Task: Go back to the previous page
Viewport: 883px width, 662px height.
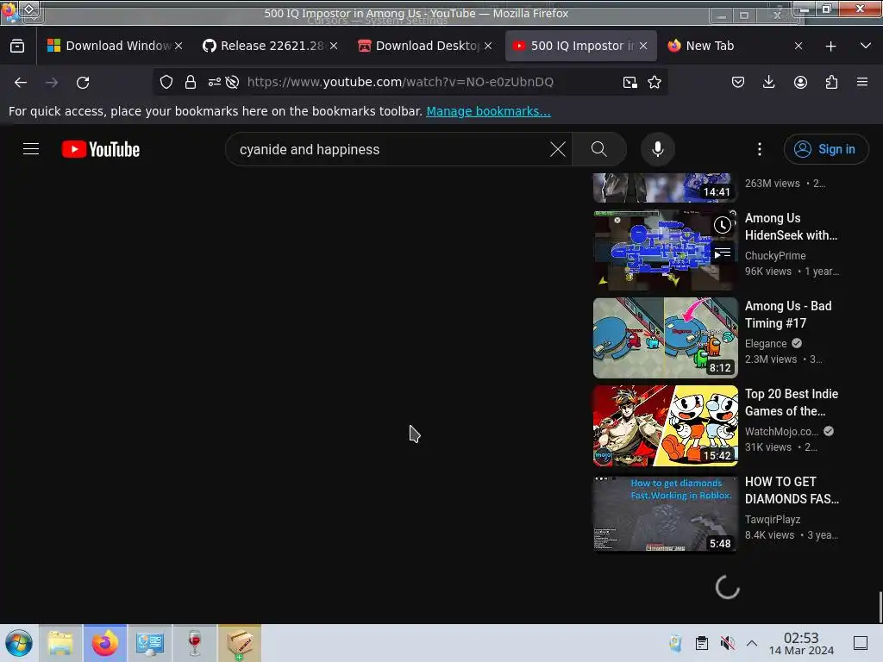Action: tap(21, 82)
